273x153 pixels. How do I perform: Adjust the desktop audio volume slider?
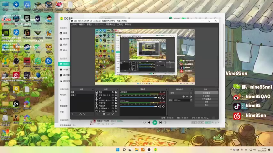tap(139, 98)
